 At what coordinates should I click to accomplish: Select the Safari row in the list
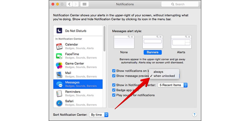click(x=78, y=103)
